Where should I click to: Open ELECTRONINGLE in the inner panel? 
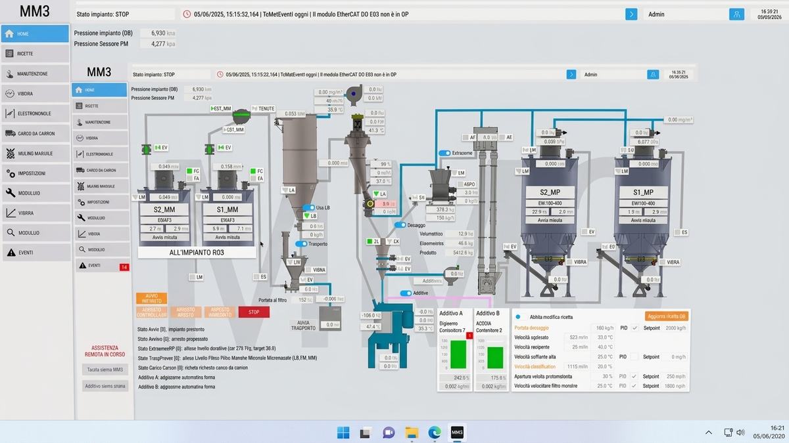pos(99,154)
